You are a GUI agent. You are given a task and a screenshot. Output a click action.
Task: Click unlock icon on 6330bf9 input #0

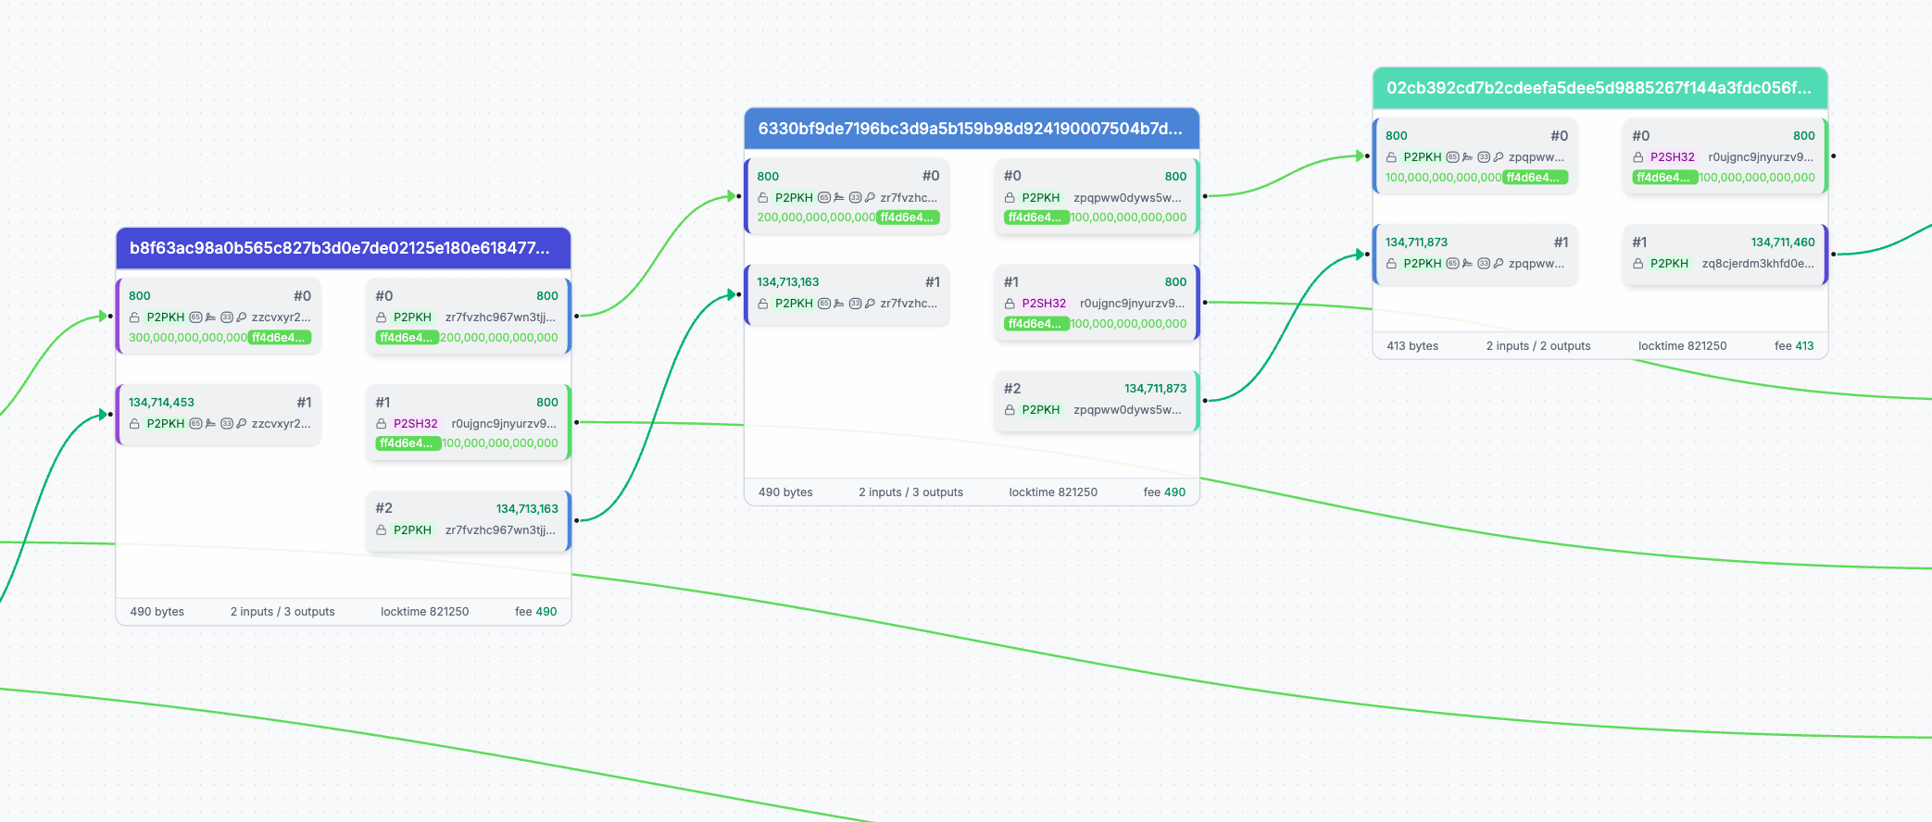click(763, 198)
